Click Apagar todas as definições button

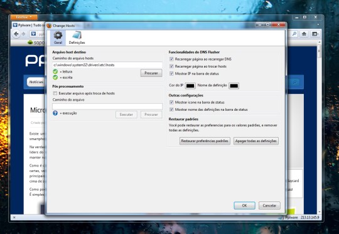(x=256, y=141)
